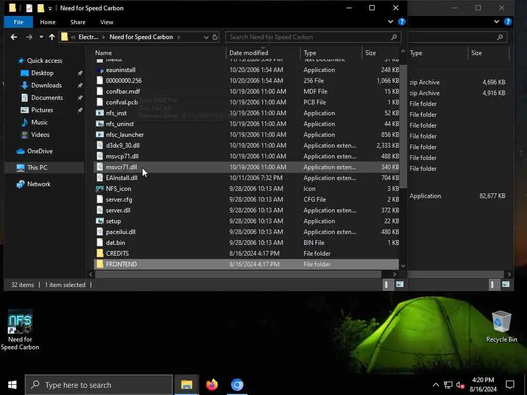Click the horizontal scrollbar right arrow
The height and width of the screenshot is (395, 527).
point(395,275)
